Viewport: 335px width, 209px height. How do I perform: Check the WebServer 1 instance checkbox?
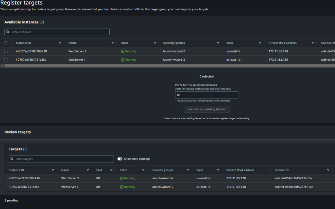6,59
